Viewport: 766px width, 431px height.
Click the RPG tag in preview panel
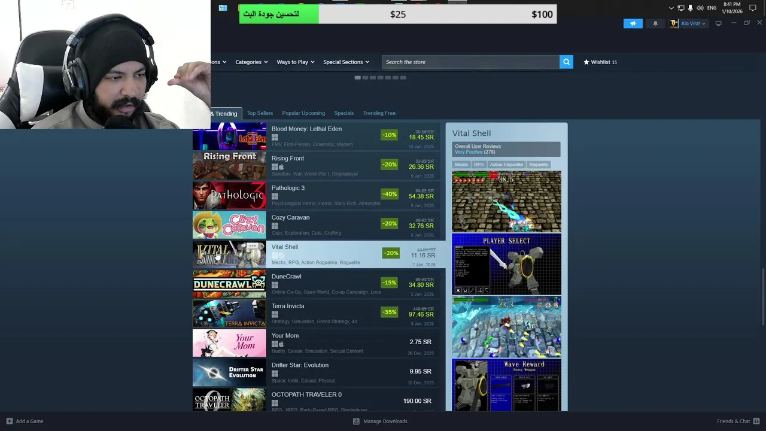coord(479,165)
